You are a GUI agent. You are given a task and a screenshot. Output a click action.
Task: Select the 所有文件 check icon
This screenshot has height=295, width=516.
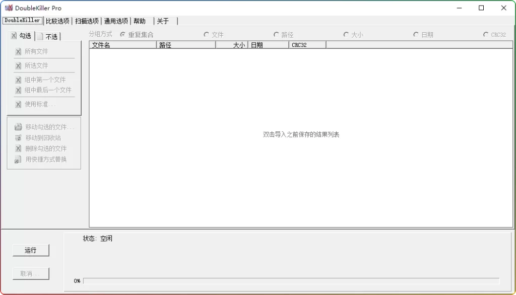tap(18, 51)
